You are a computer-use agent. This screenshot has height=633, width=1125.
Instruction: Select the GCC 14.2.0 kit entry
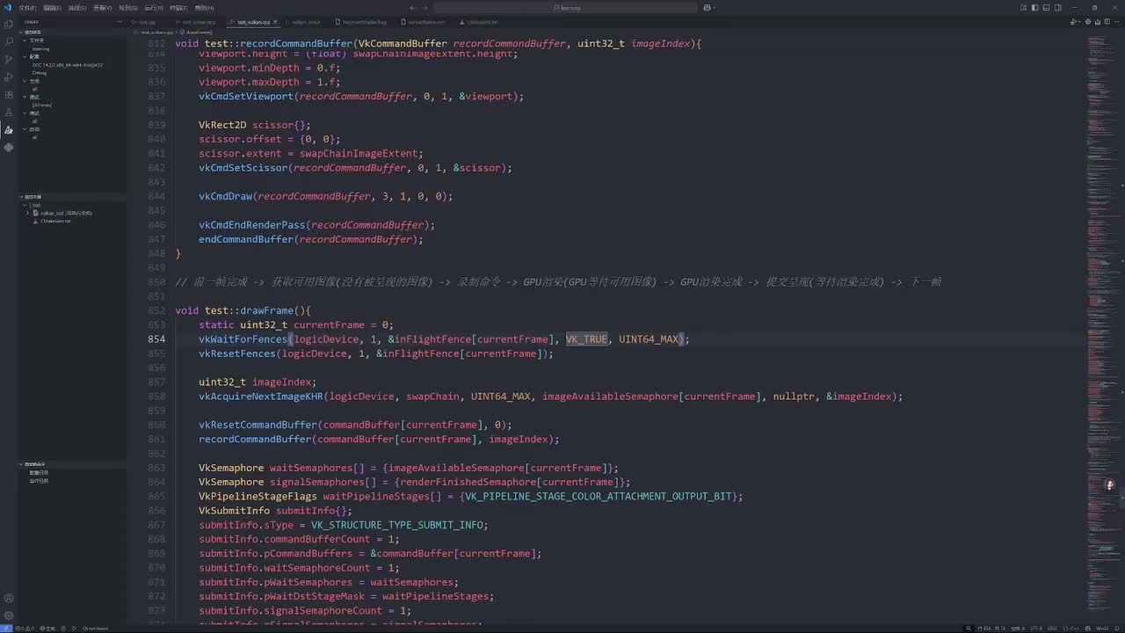[68, 64]
